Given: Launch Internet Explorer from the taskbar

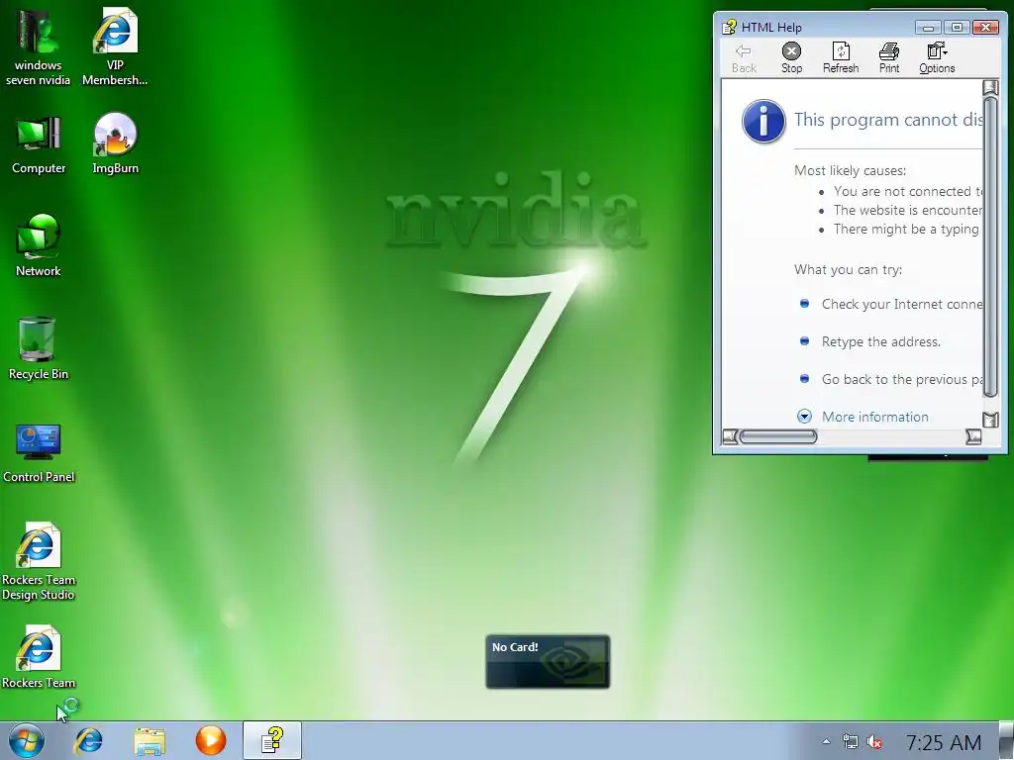Looking at the screenshot, I should pos(88,740).
